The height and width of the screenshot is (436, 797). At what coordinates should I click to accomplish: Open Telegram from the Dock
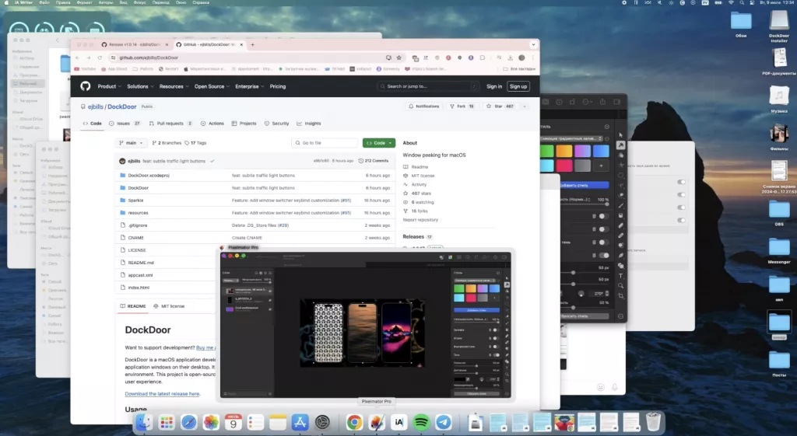click(444, 422)
